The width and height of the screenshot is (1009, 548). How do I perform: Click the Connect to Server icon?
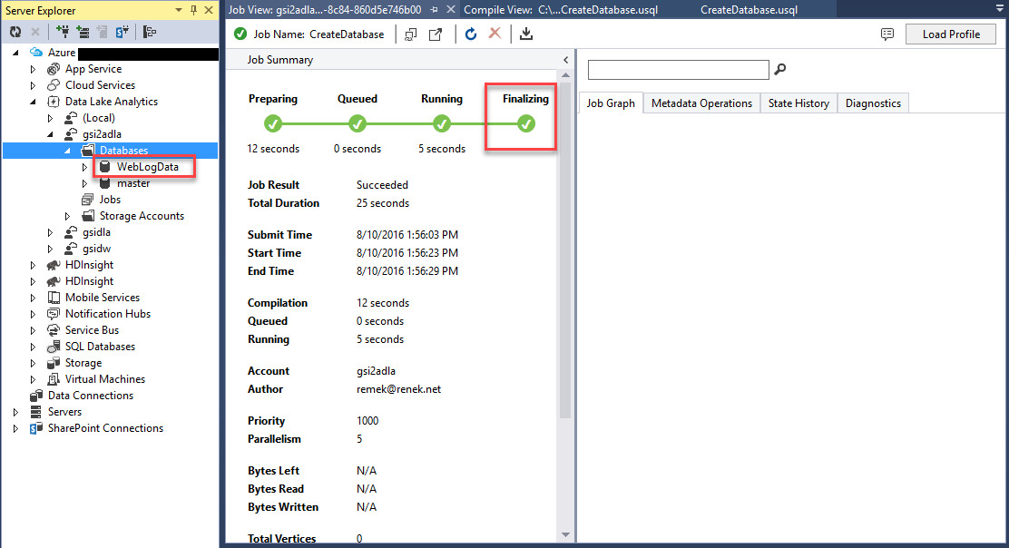(83, 32)
